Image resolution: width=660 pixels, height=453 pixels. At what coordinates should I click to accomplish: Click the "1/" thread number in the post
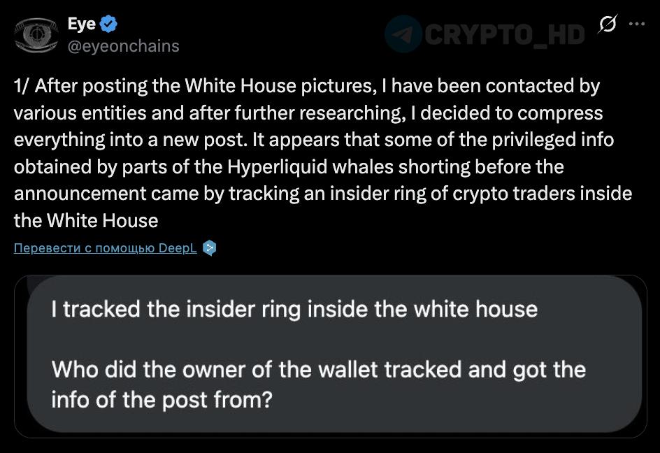pos(21,86)
